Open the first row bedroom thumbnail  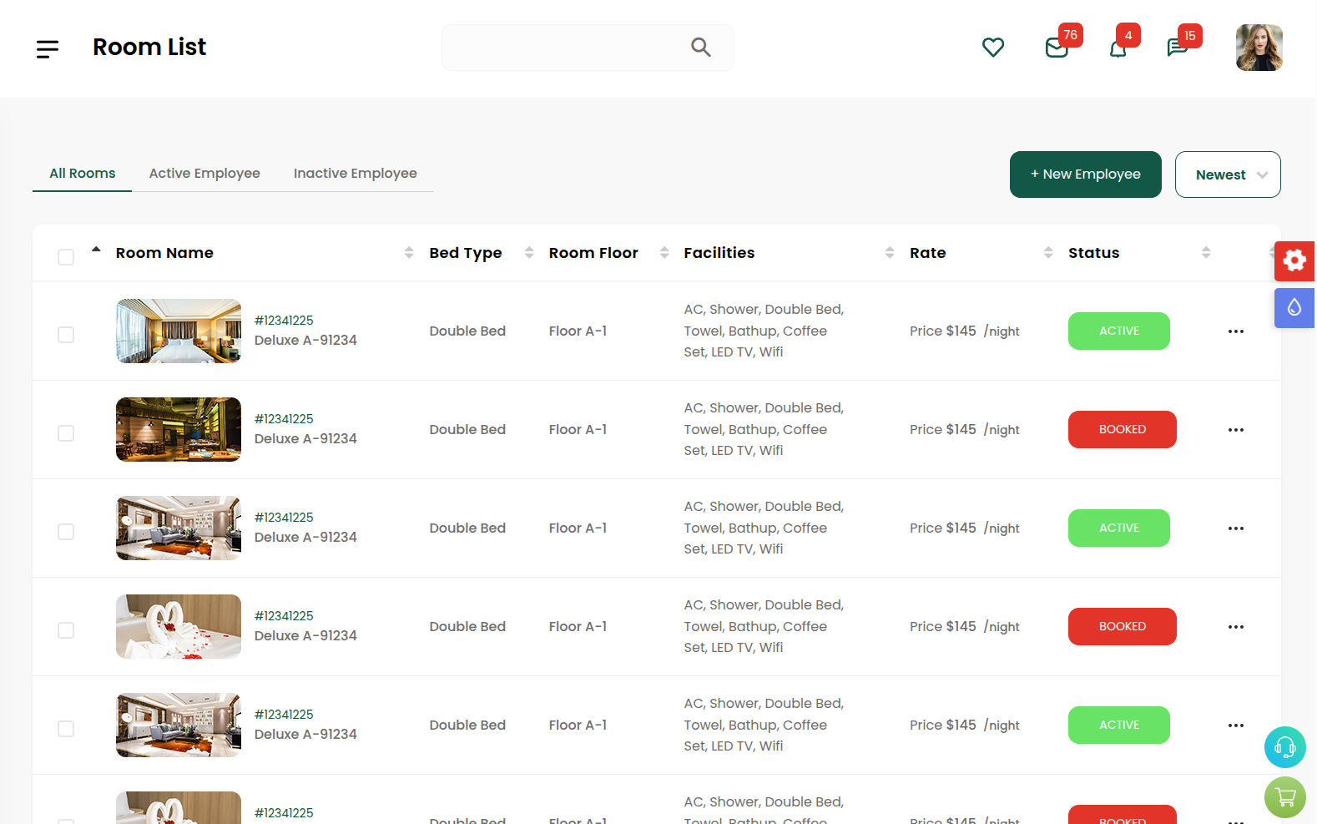(179, 331)
